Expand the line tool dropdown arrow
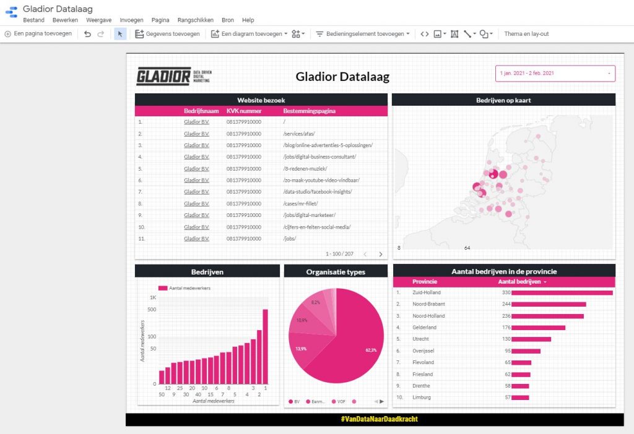 pos(474,33)
